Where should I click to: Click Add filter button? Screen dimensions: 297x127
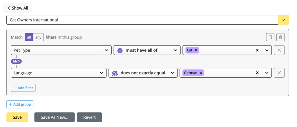pyautogui.click(x=23, y=88)
